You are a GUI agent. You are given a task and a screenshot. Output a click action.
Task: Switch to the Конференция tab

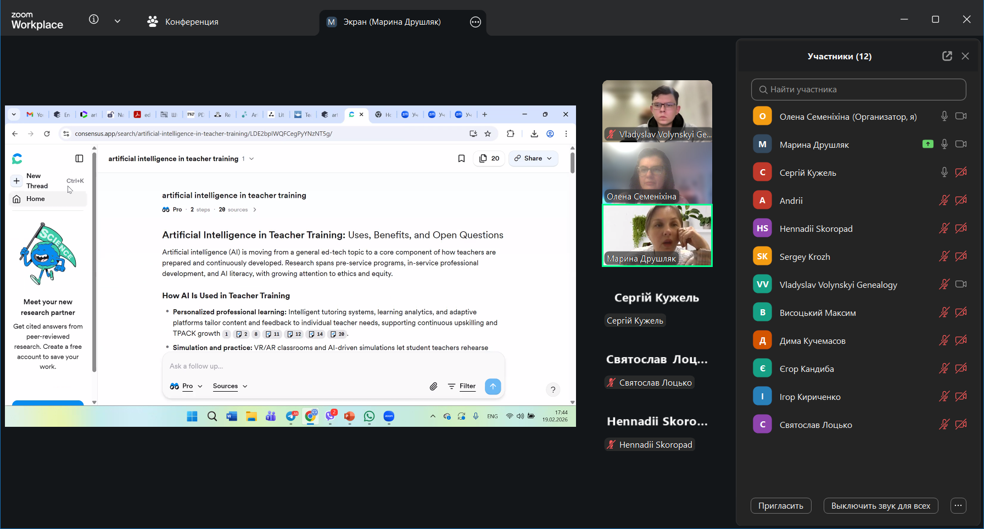183,22
